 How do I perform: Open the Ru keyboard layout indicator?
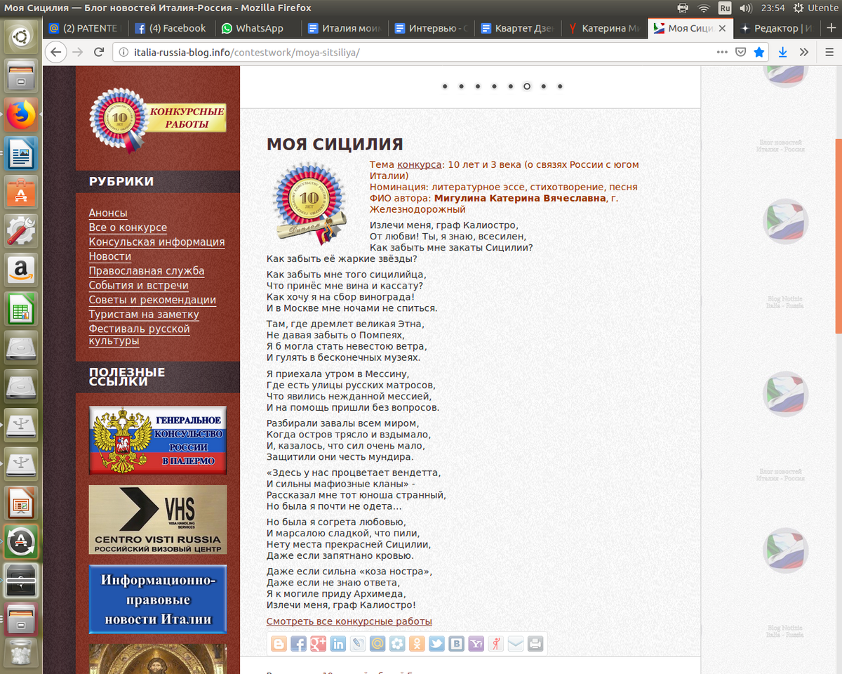(x=724, y=8)
